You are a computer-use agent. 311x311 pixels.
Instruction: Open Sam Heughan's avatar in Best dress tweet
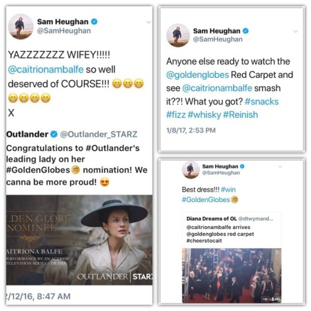pyautogui.click(x=191, y=170)
